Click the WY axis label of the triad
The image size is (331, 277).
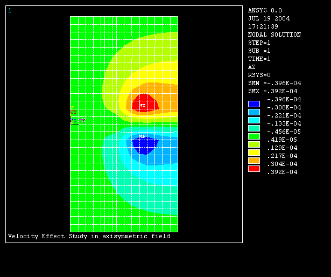[73, 112]
